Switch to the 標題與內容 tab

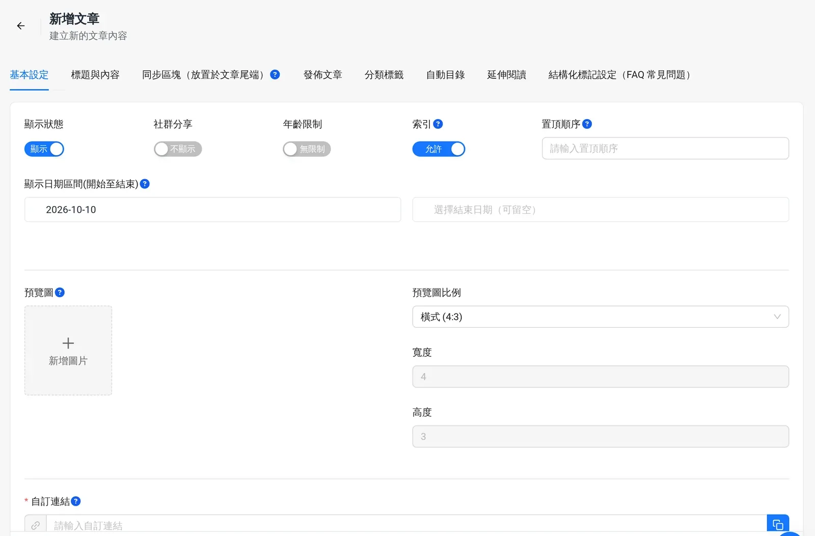(x=95, y=75)
